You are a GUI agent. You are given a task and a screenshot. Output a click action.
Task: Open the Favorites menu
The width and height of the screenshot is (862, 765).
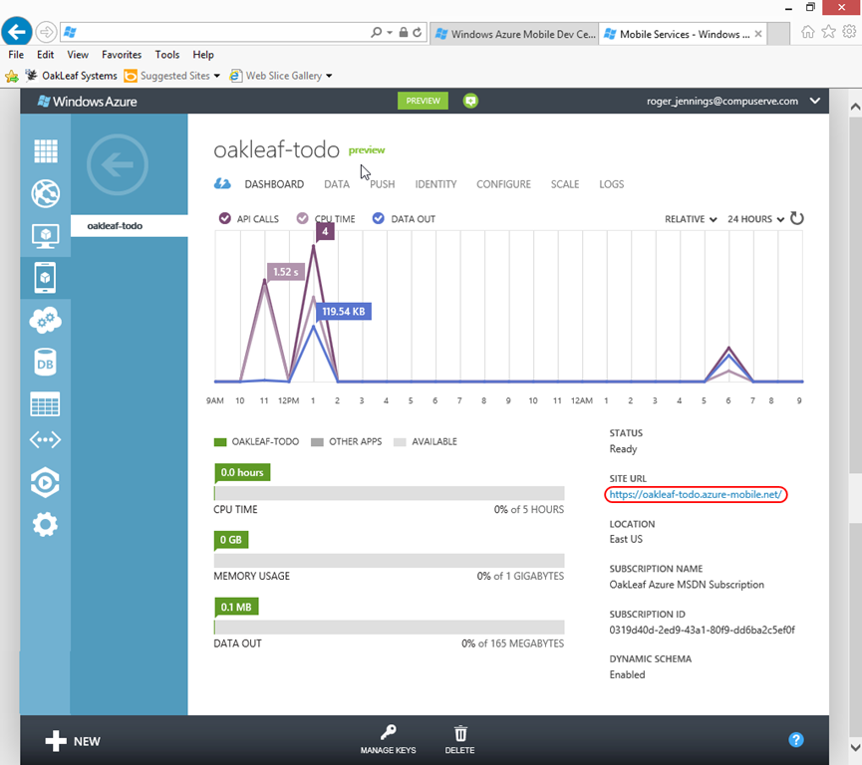[x=122, y=55]
